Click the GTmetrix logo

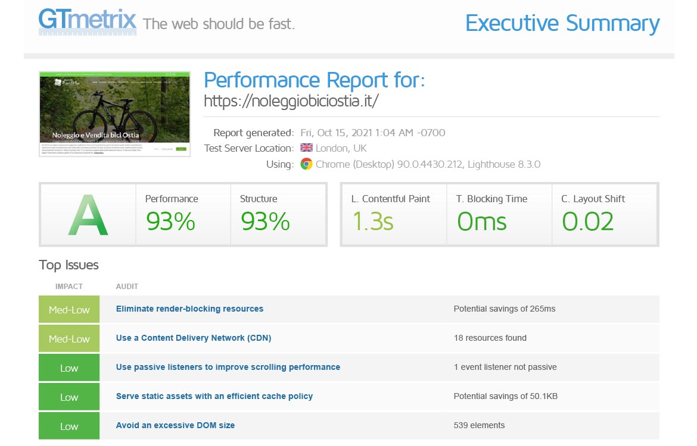coord(87,21)
